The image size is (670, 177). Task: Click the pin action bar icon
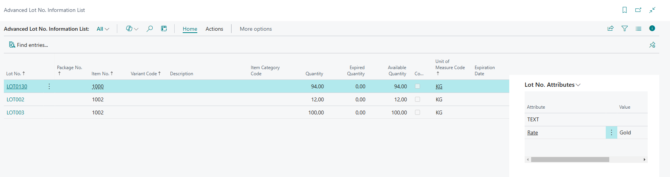(x=652, y=45)
